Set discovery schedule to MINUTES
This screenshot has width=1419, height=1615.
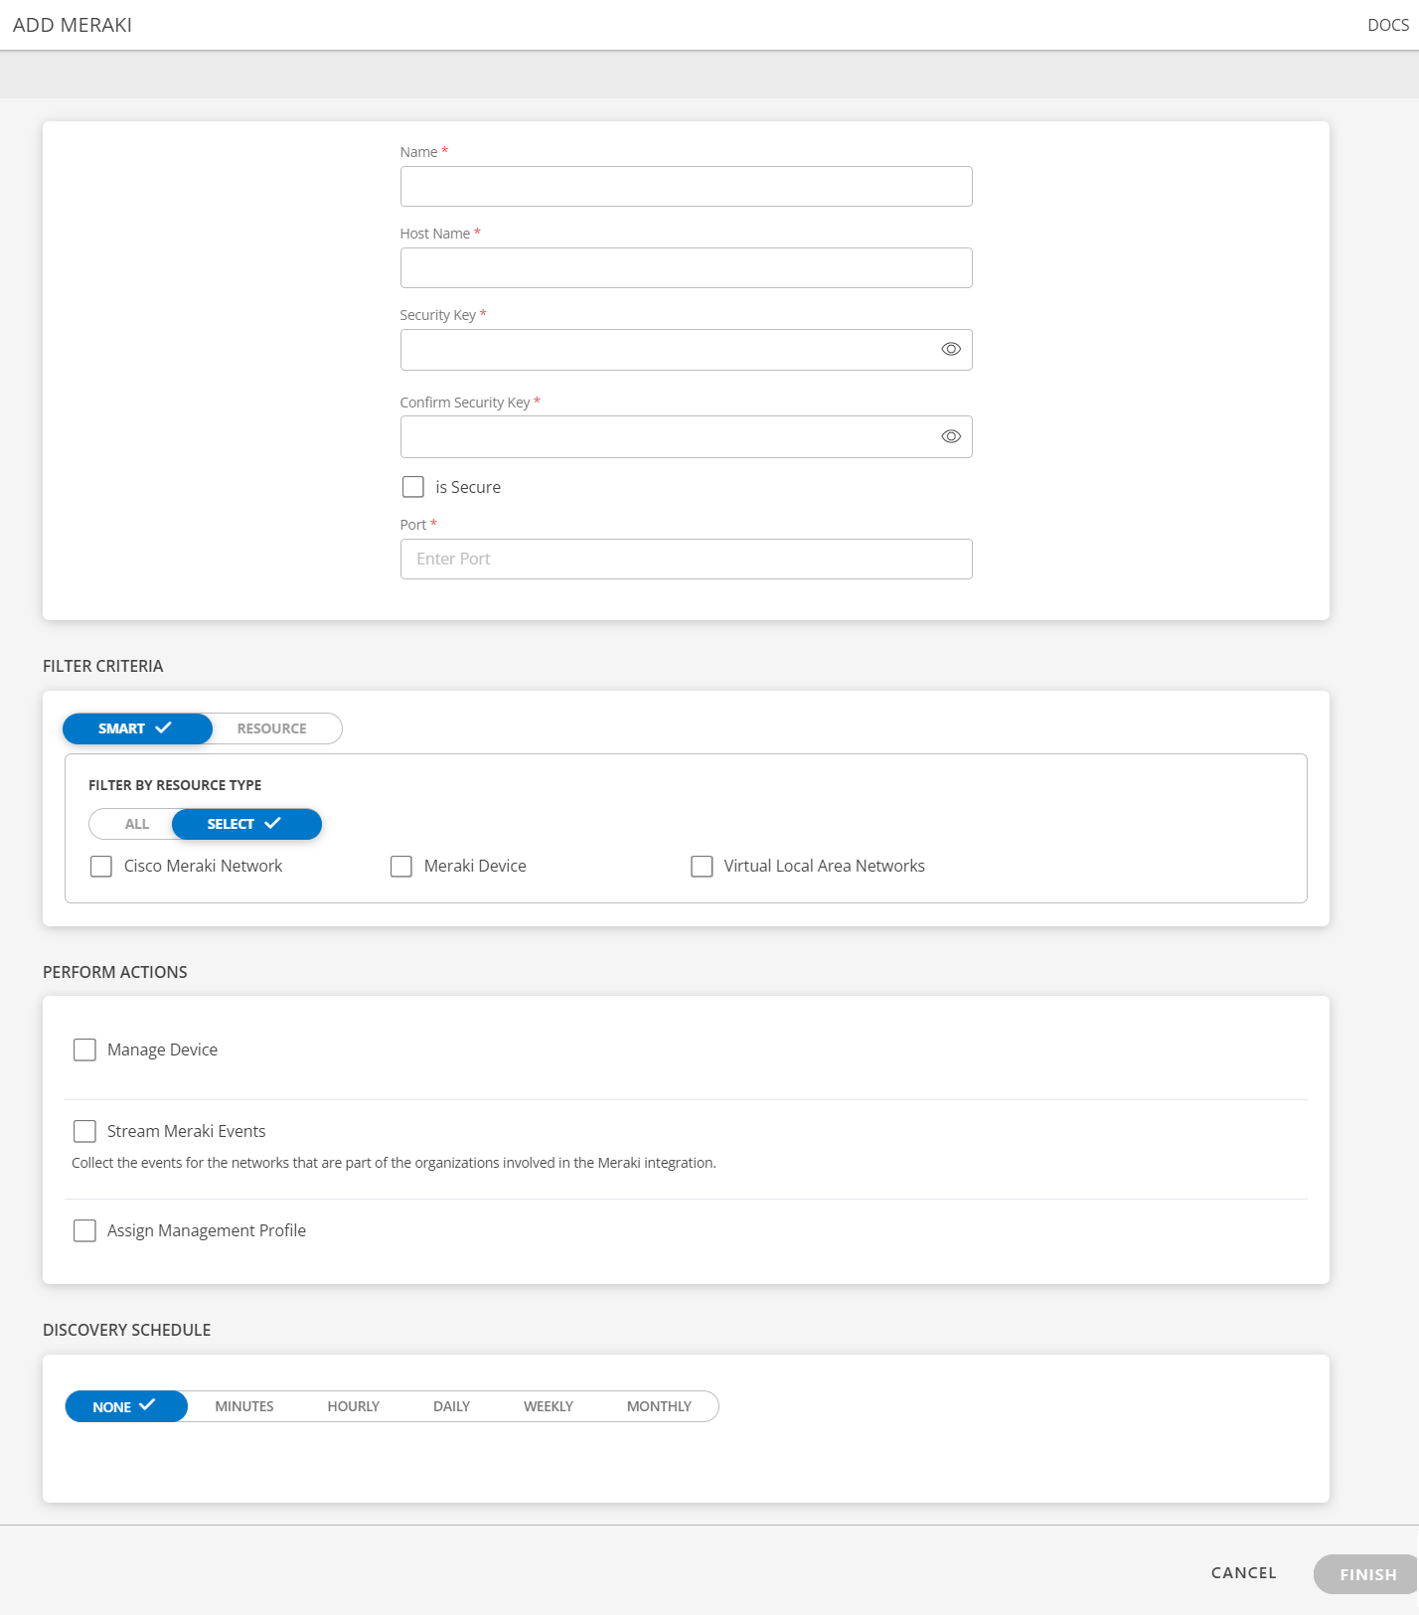coord(244,1406)
